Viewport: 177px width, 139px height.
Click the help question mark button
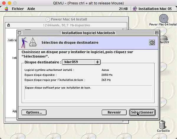coord(152,42)
